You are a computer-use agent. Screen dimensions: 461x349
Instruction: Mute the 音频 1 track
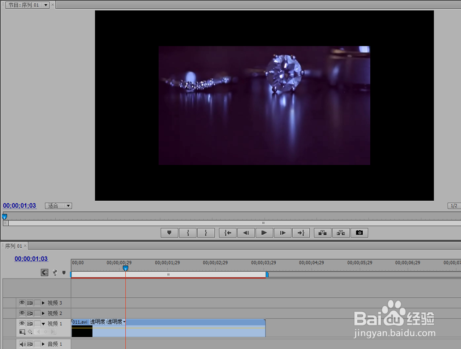[22, 344]
